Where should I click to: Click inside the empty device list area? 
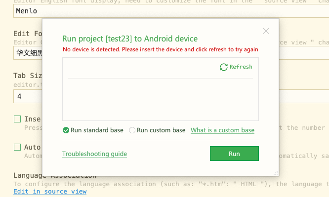[161, 100]
